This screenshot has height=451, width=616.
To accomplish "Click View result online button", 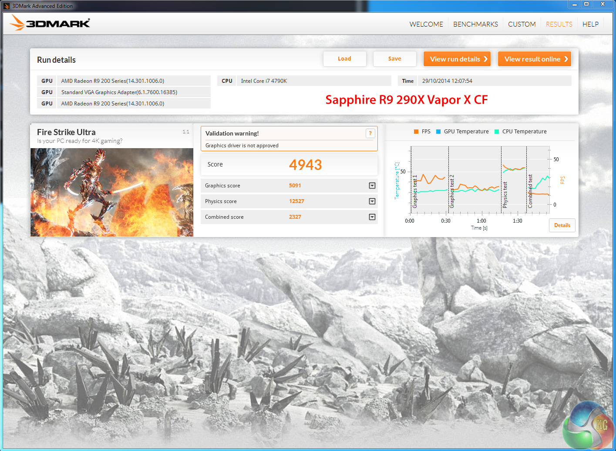I will coord(535,59).
